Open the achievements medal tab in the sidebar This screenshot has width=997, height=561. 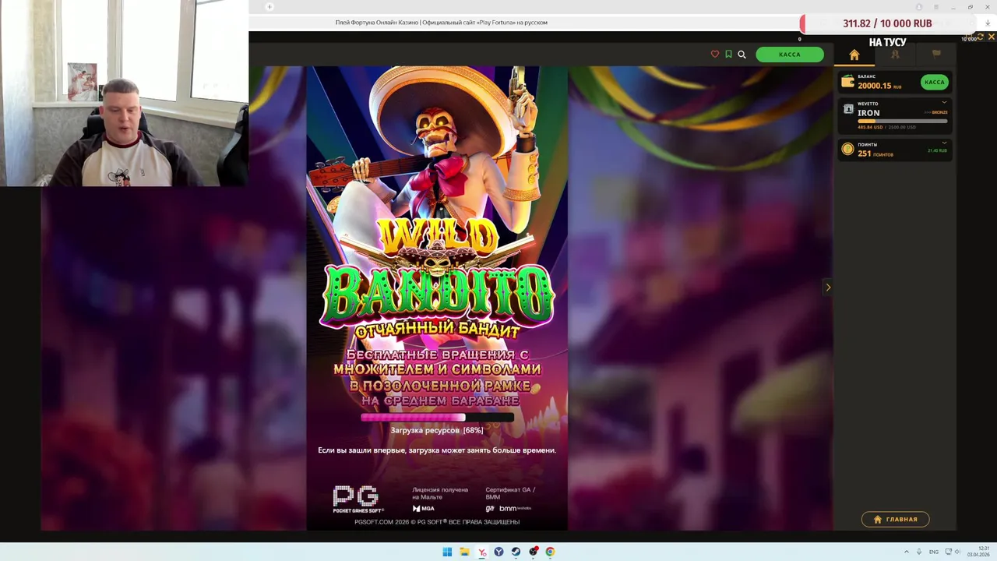(895, 55)
